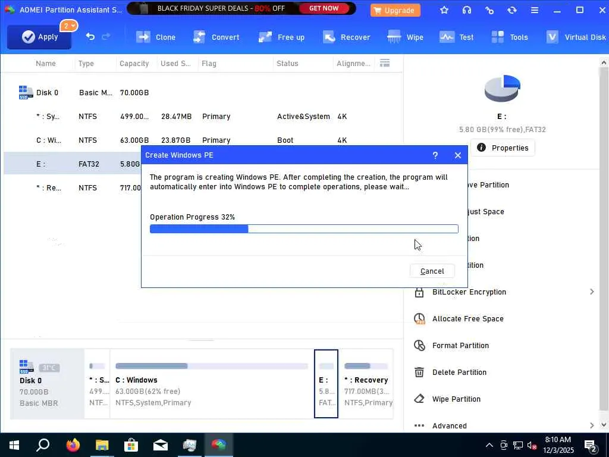Sort by Name column header
The image size is (609, 457).
45,63
